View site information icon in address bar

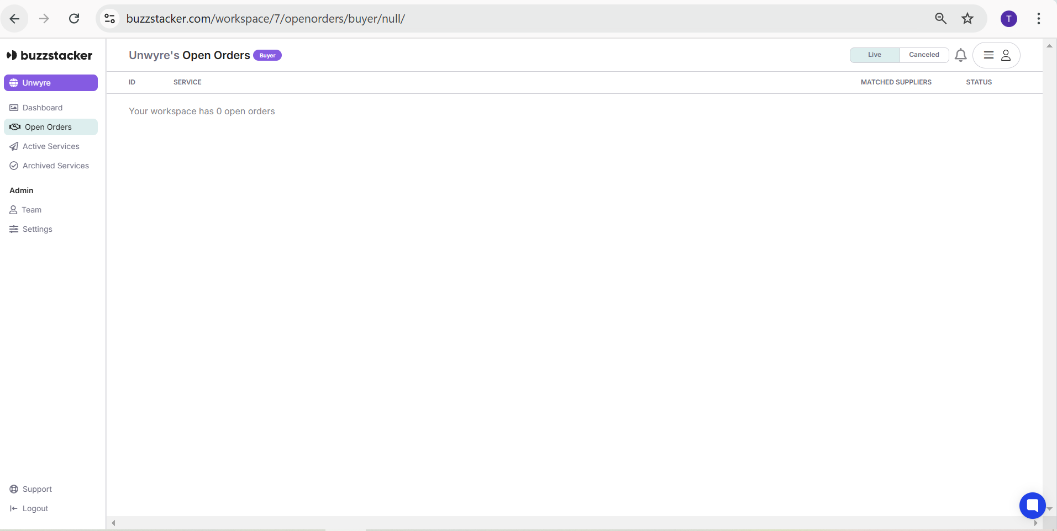[110, 19]
